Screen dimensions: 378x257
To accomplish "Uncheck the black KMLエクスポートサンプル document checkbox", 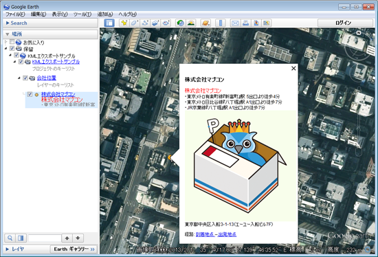I will click(16, 55).
